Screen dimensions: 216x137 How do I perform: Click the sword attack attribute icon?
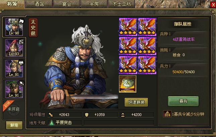(x=51, y=115)
